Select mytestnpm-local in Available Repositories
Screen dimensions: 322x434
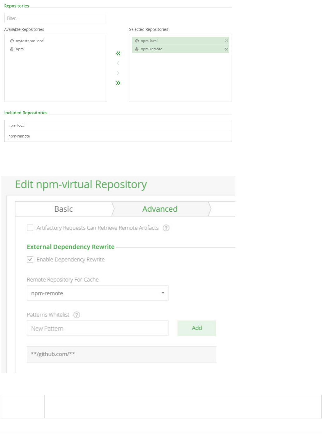30,41
